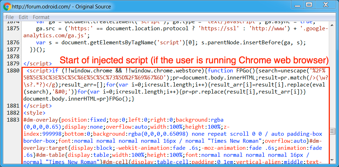Click window title 'http://forum.odroid.com/ - Original Source'
The width and height of the screenshot is (339, 167).
coord(61,7)
